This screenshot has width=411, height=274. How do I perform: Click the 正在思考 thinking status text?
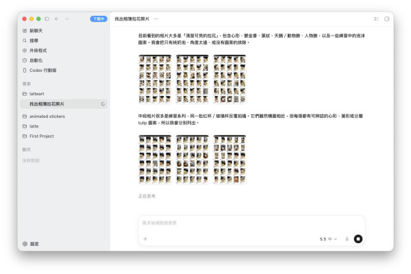147,196
